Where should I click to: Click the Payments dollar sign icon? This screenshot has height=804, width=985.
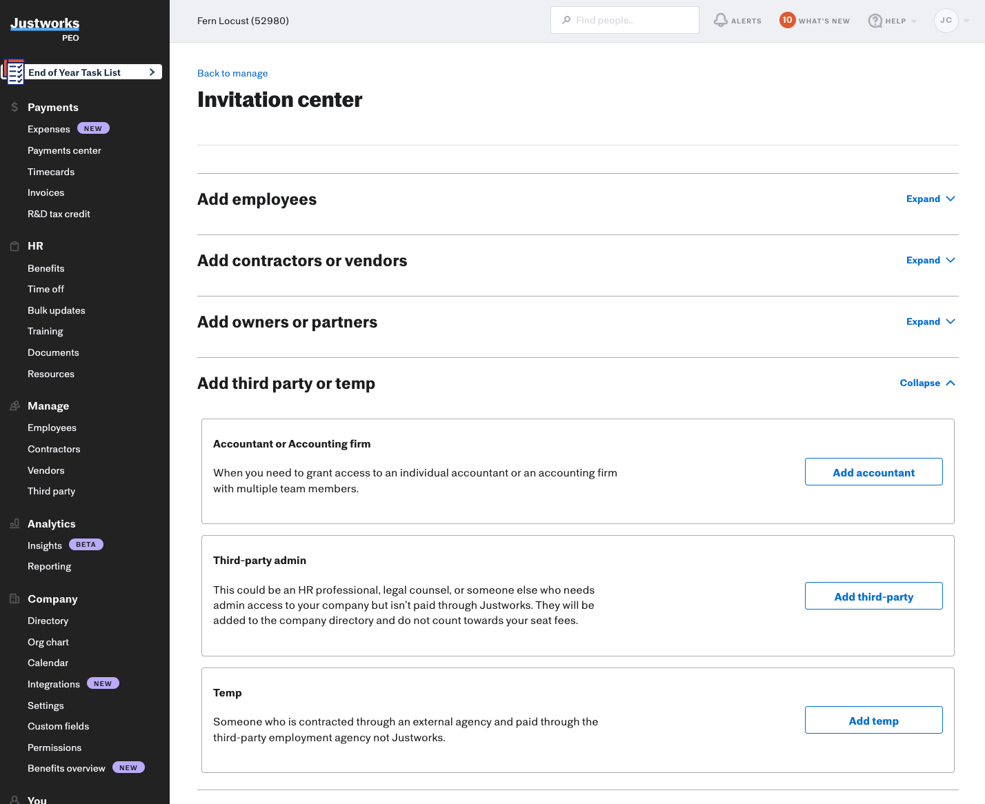pos(14,108)
